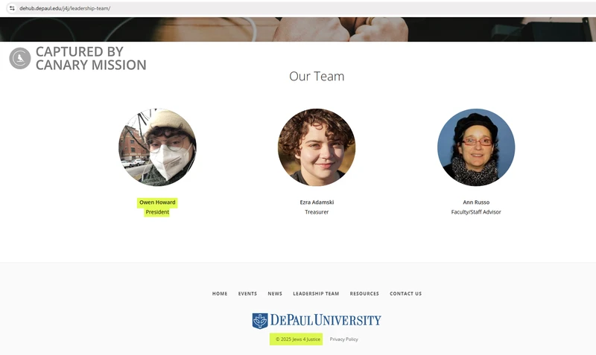
Task: Click the 2025 Jews 4 Justice copyright text
Action: pos(297,339)
